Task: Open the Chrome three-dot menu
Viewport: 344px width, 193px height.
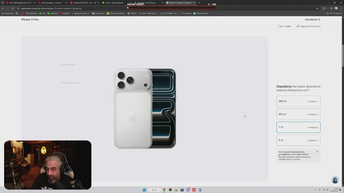Action: click(341, 8)
